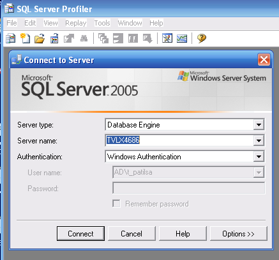Toggle the Remember password checkbox

pyautogui.click(x=116, y=203)
